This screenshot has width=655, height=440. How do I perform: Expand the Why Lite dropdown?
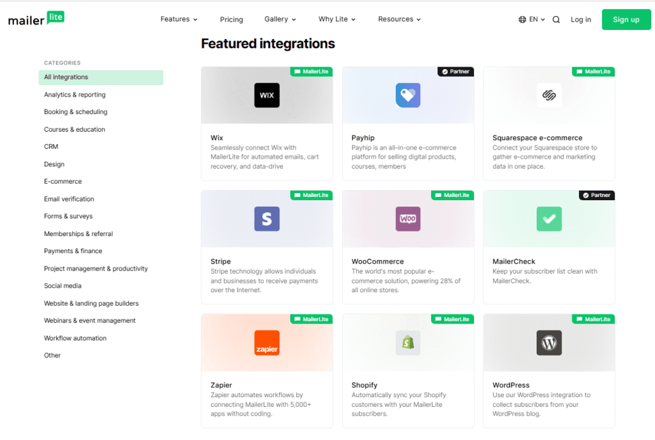click(x=336, y=19)
